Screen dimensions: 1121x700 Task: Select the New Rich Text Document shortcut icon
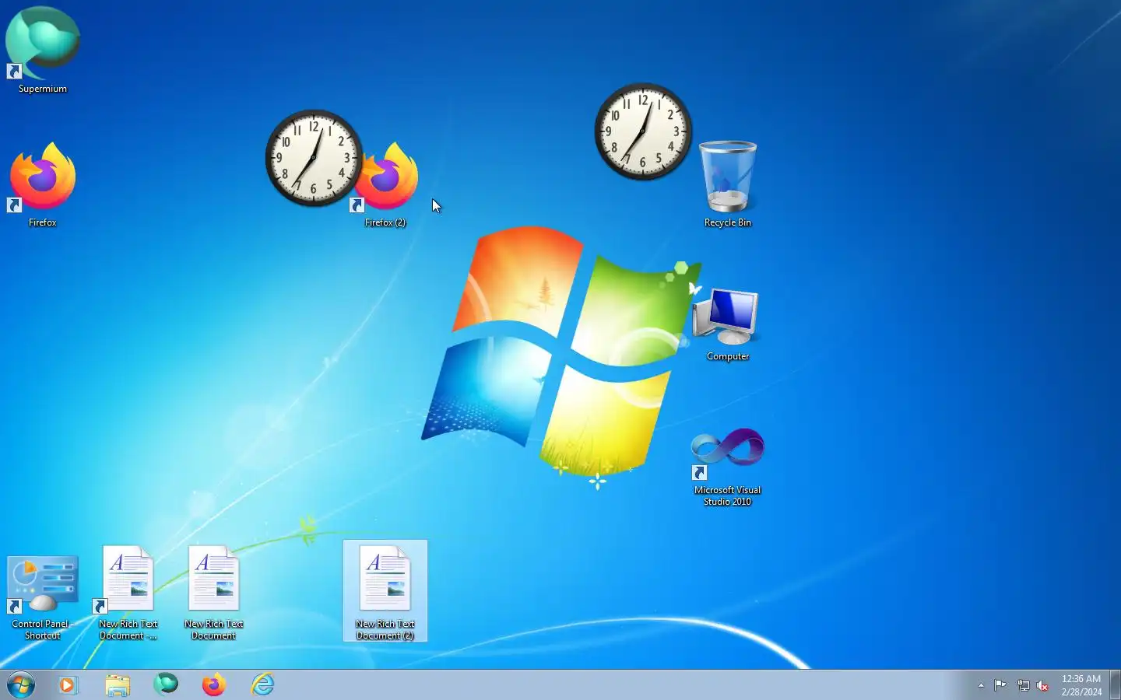click(128, 593)
